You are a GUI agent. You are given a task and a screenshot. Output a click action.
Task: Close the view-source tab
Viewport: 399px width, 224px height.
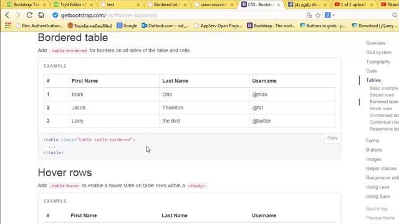232,4
